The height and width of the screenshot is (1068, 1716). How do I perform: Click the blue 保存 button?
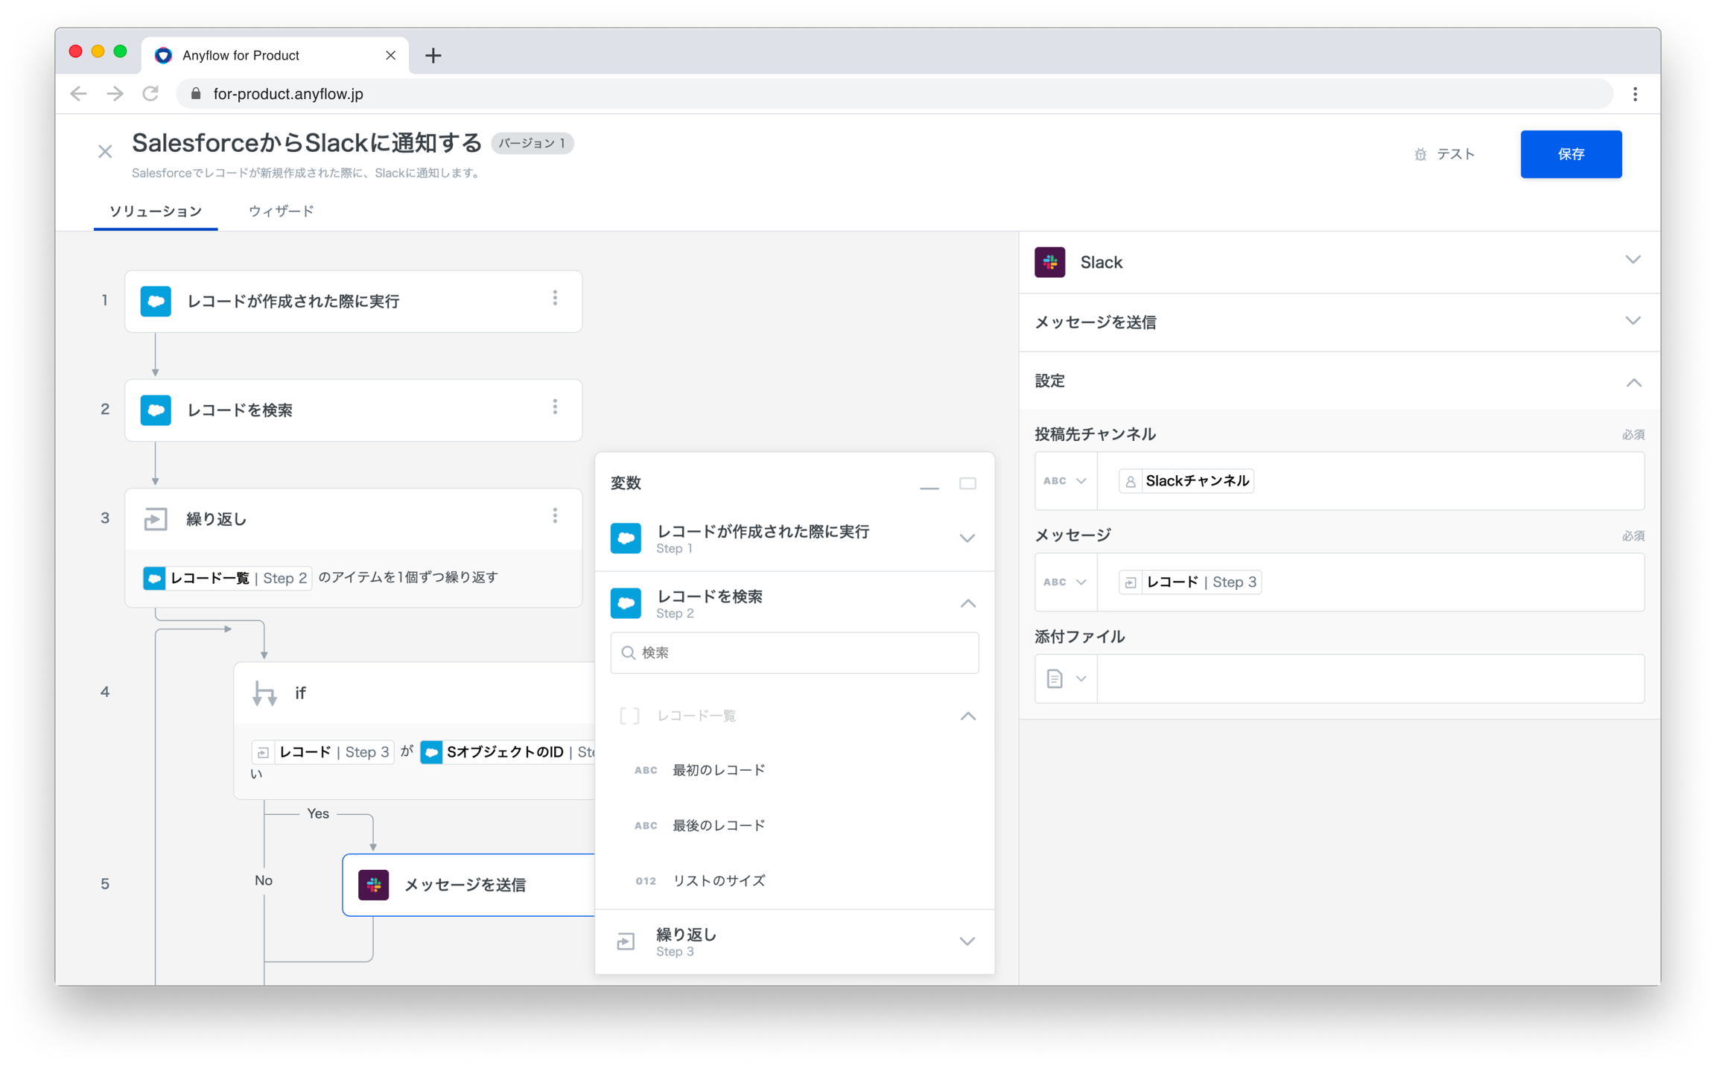pos(1570,154)
